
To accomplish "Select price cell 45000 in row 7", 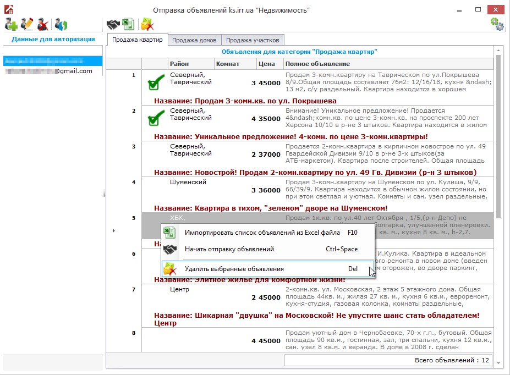I will click(x=270, y=297).
